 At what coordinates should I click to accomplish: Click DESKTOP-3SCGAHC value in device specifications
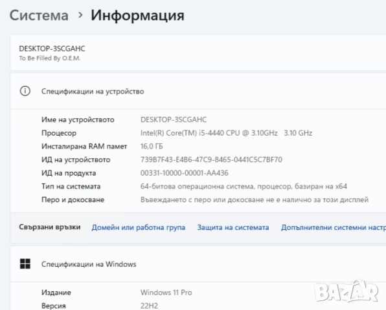[174, 119]
